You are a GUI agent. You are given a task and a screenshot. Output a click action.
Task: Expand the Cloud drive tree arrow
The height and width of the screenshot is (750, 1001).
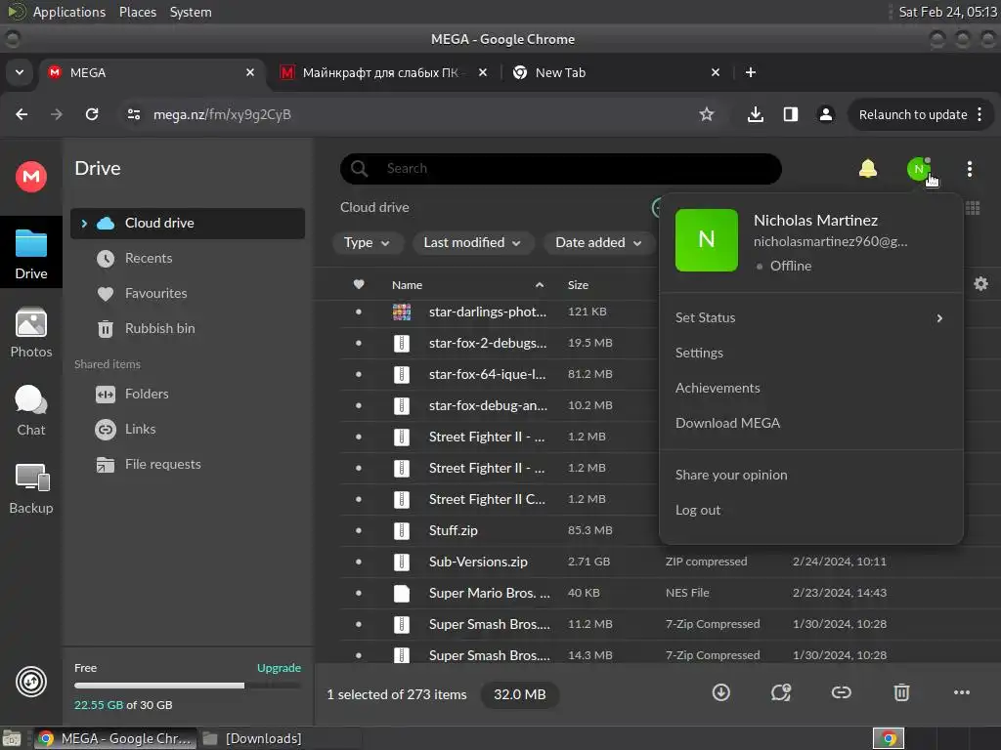[x=84, y=224]
